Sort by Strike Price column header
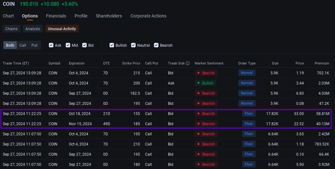Image resolution: width=335 pixels, height=169 pixels. click(x=131, y=63)
